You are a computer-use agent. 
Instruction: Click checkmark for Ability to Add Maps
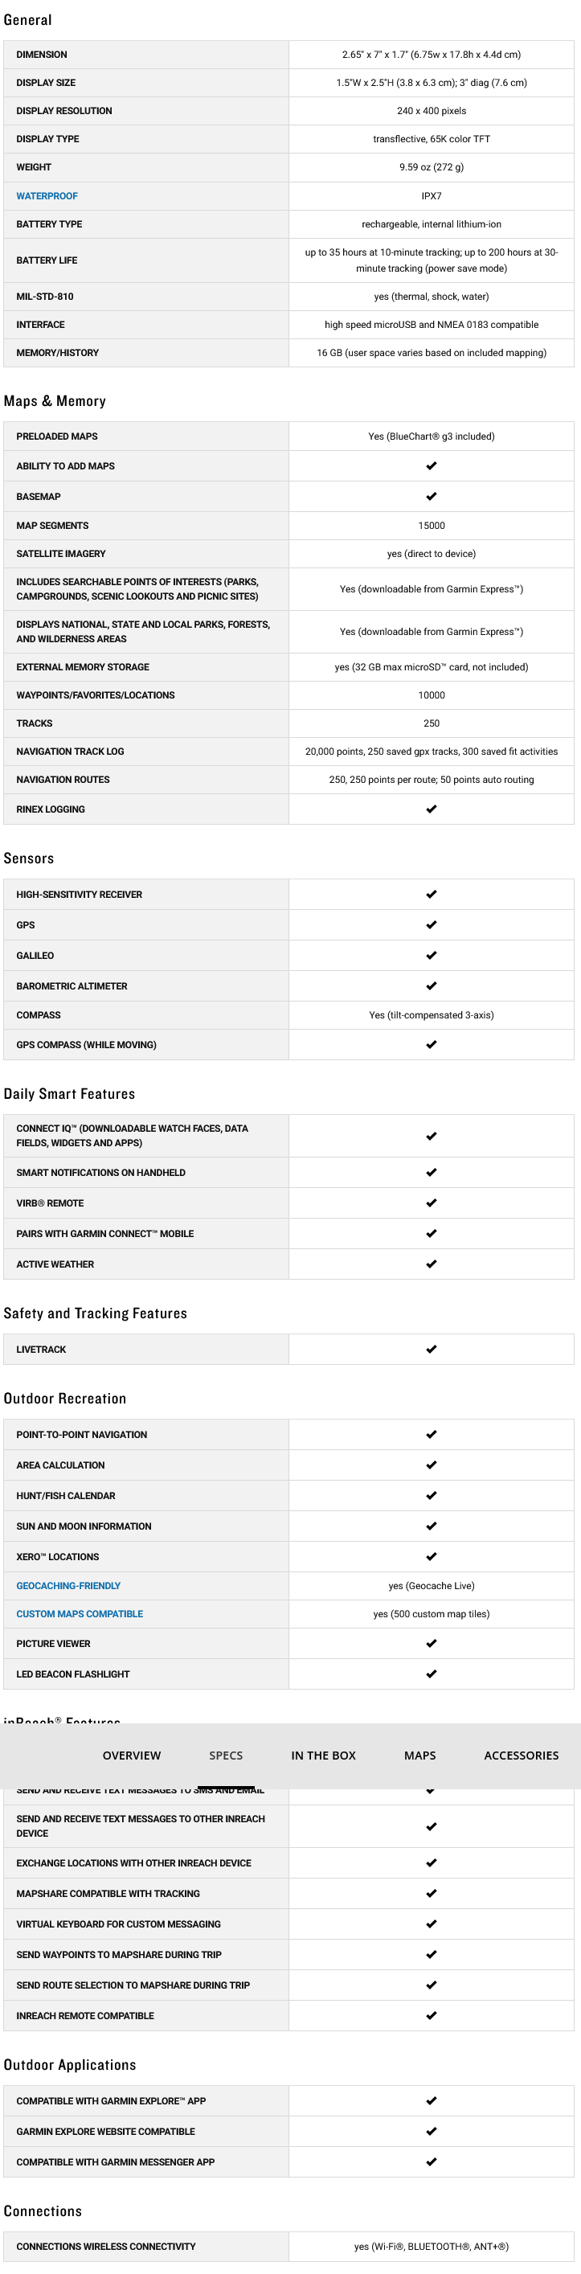point(431,466)
